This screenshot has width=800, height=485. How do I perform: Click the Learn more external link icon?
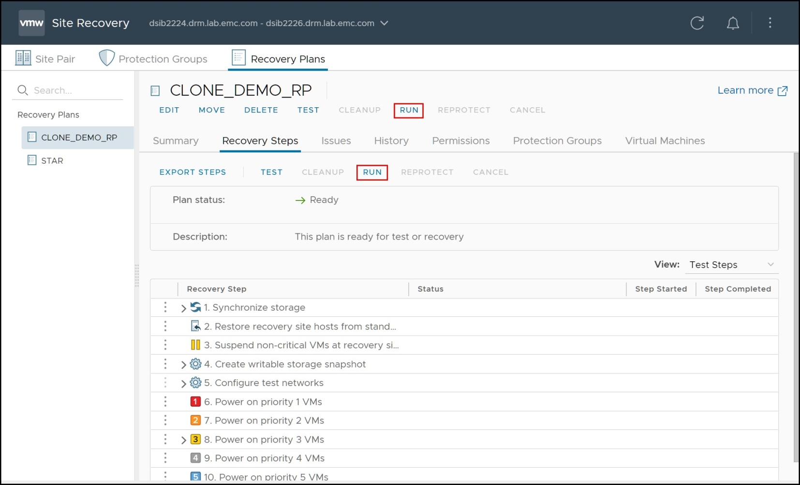(783, 91)
